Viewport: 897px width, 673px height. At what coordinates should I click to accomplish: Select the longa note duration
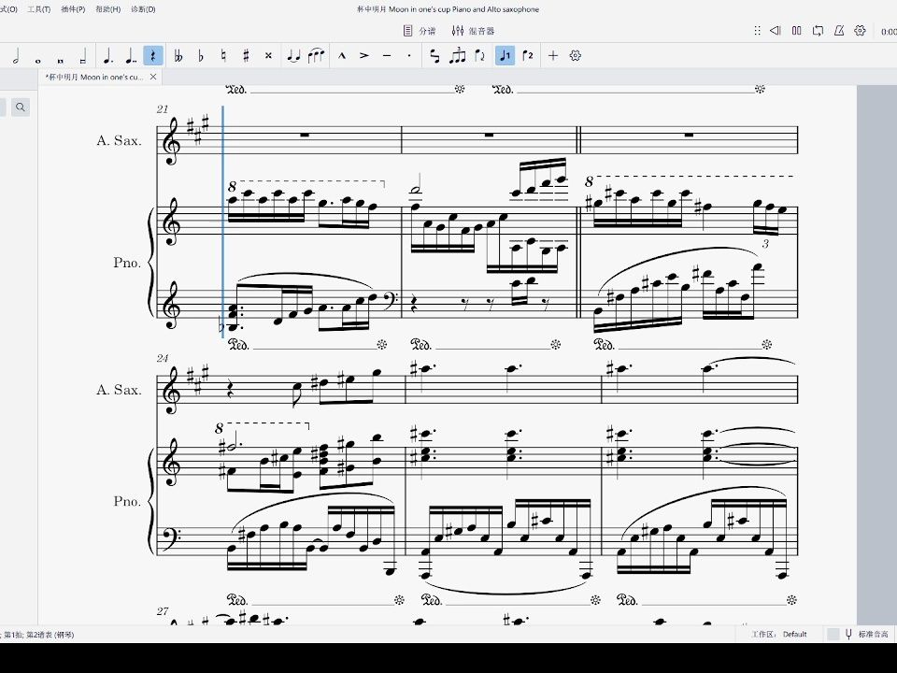[x=83, y=56]
